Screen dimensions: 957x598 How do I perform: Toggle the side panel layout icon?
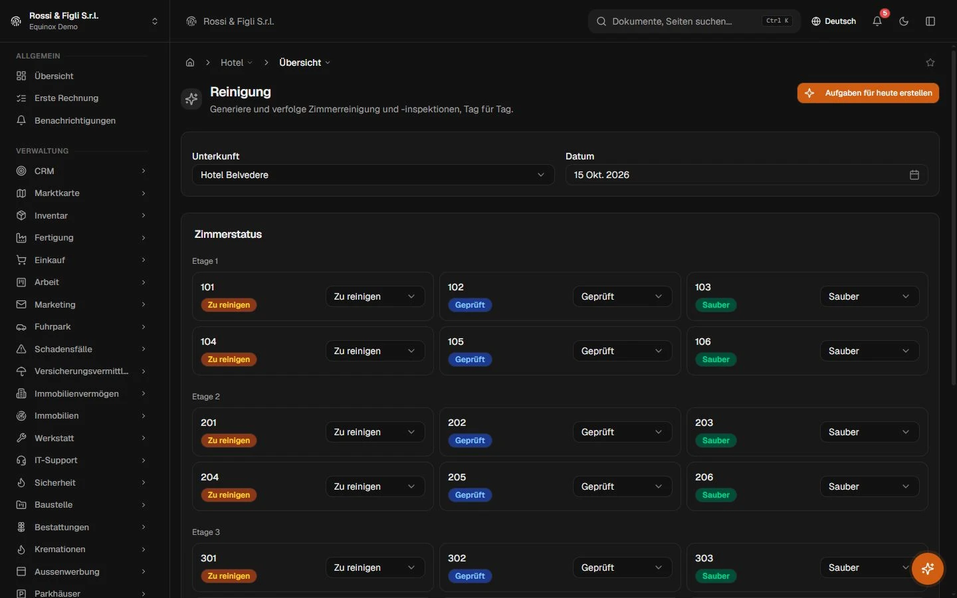pyautogui.click(x=930, y=21)
